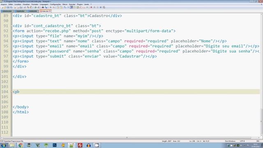
Task: Toggle Word Wrap in the toolbar
Action: click(65, 7)
